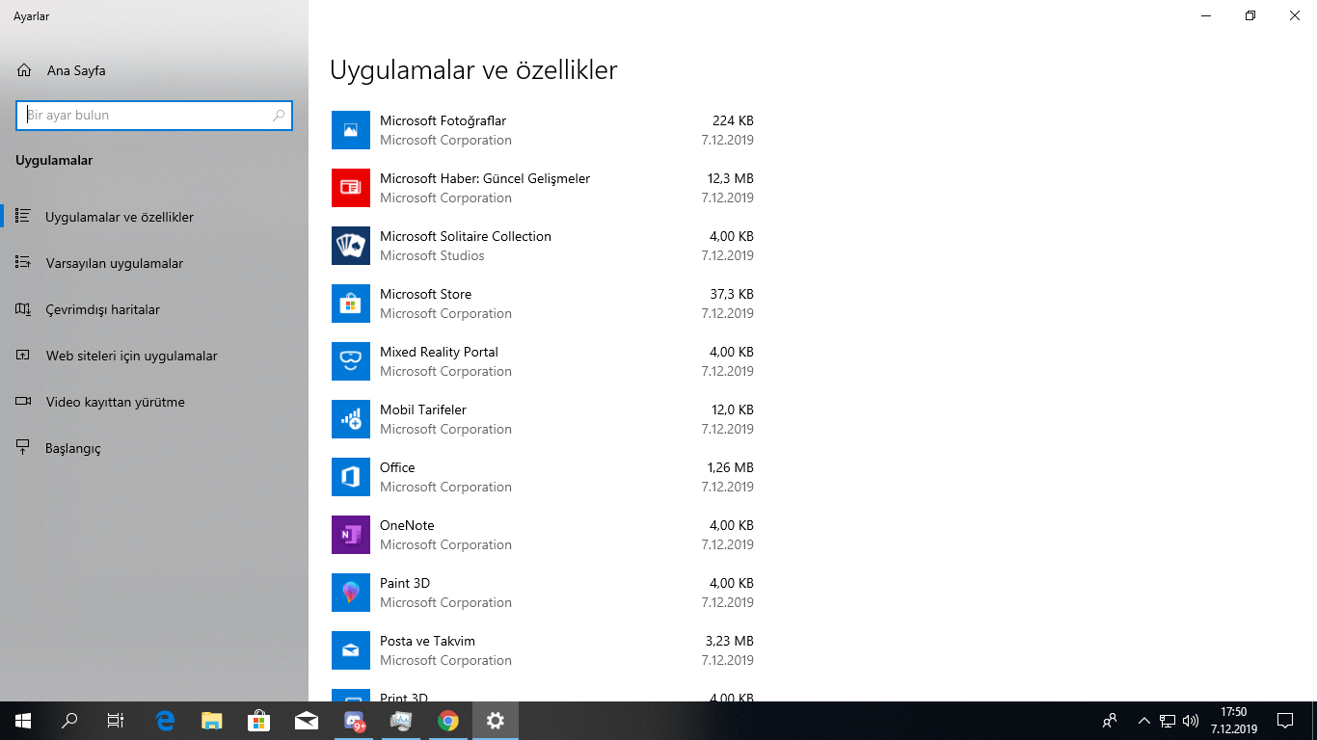Click the Office app icon
1317x740 pixels.
351,477
